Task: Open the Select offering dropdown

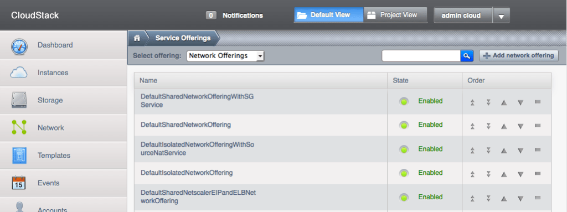Action: click(226, 56)
